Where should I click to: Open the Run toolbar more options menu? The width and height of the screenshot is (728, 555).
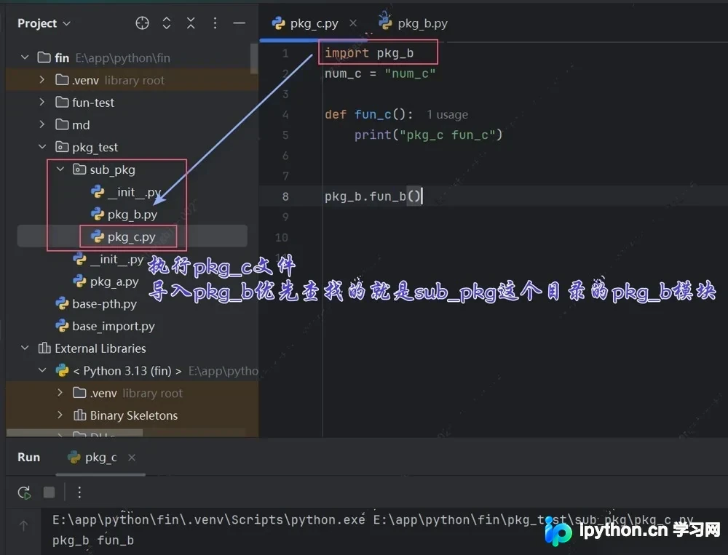(x=79, y=492)
